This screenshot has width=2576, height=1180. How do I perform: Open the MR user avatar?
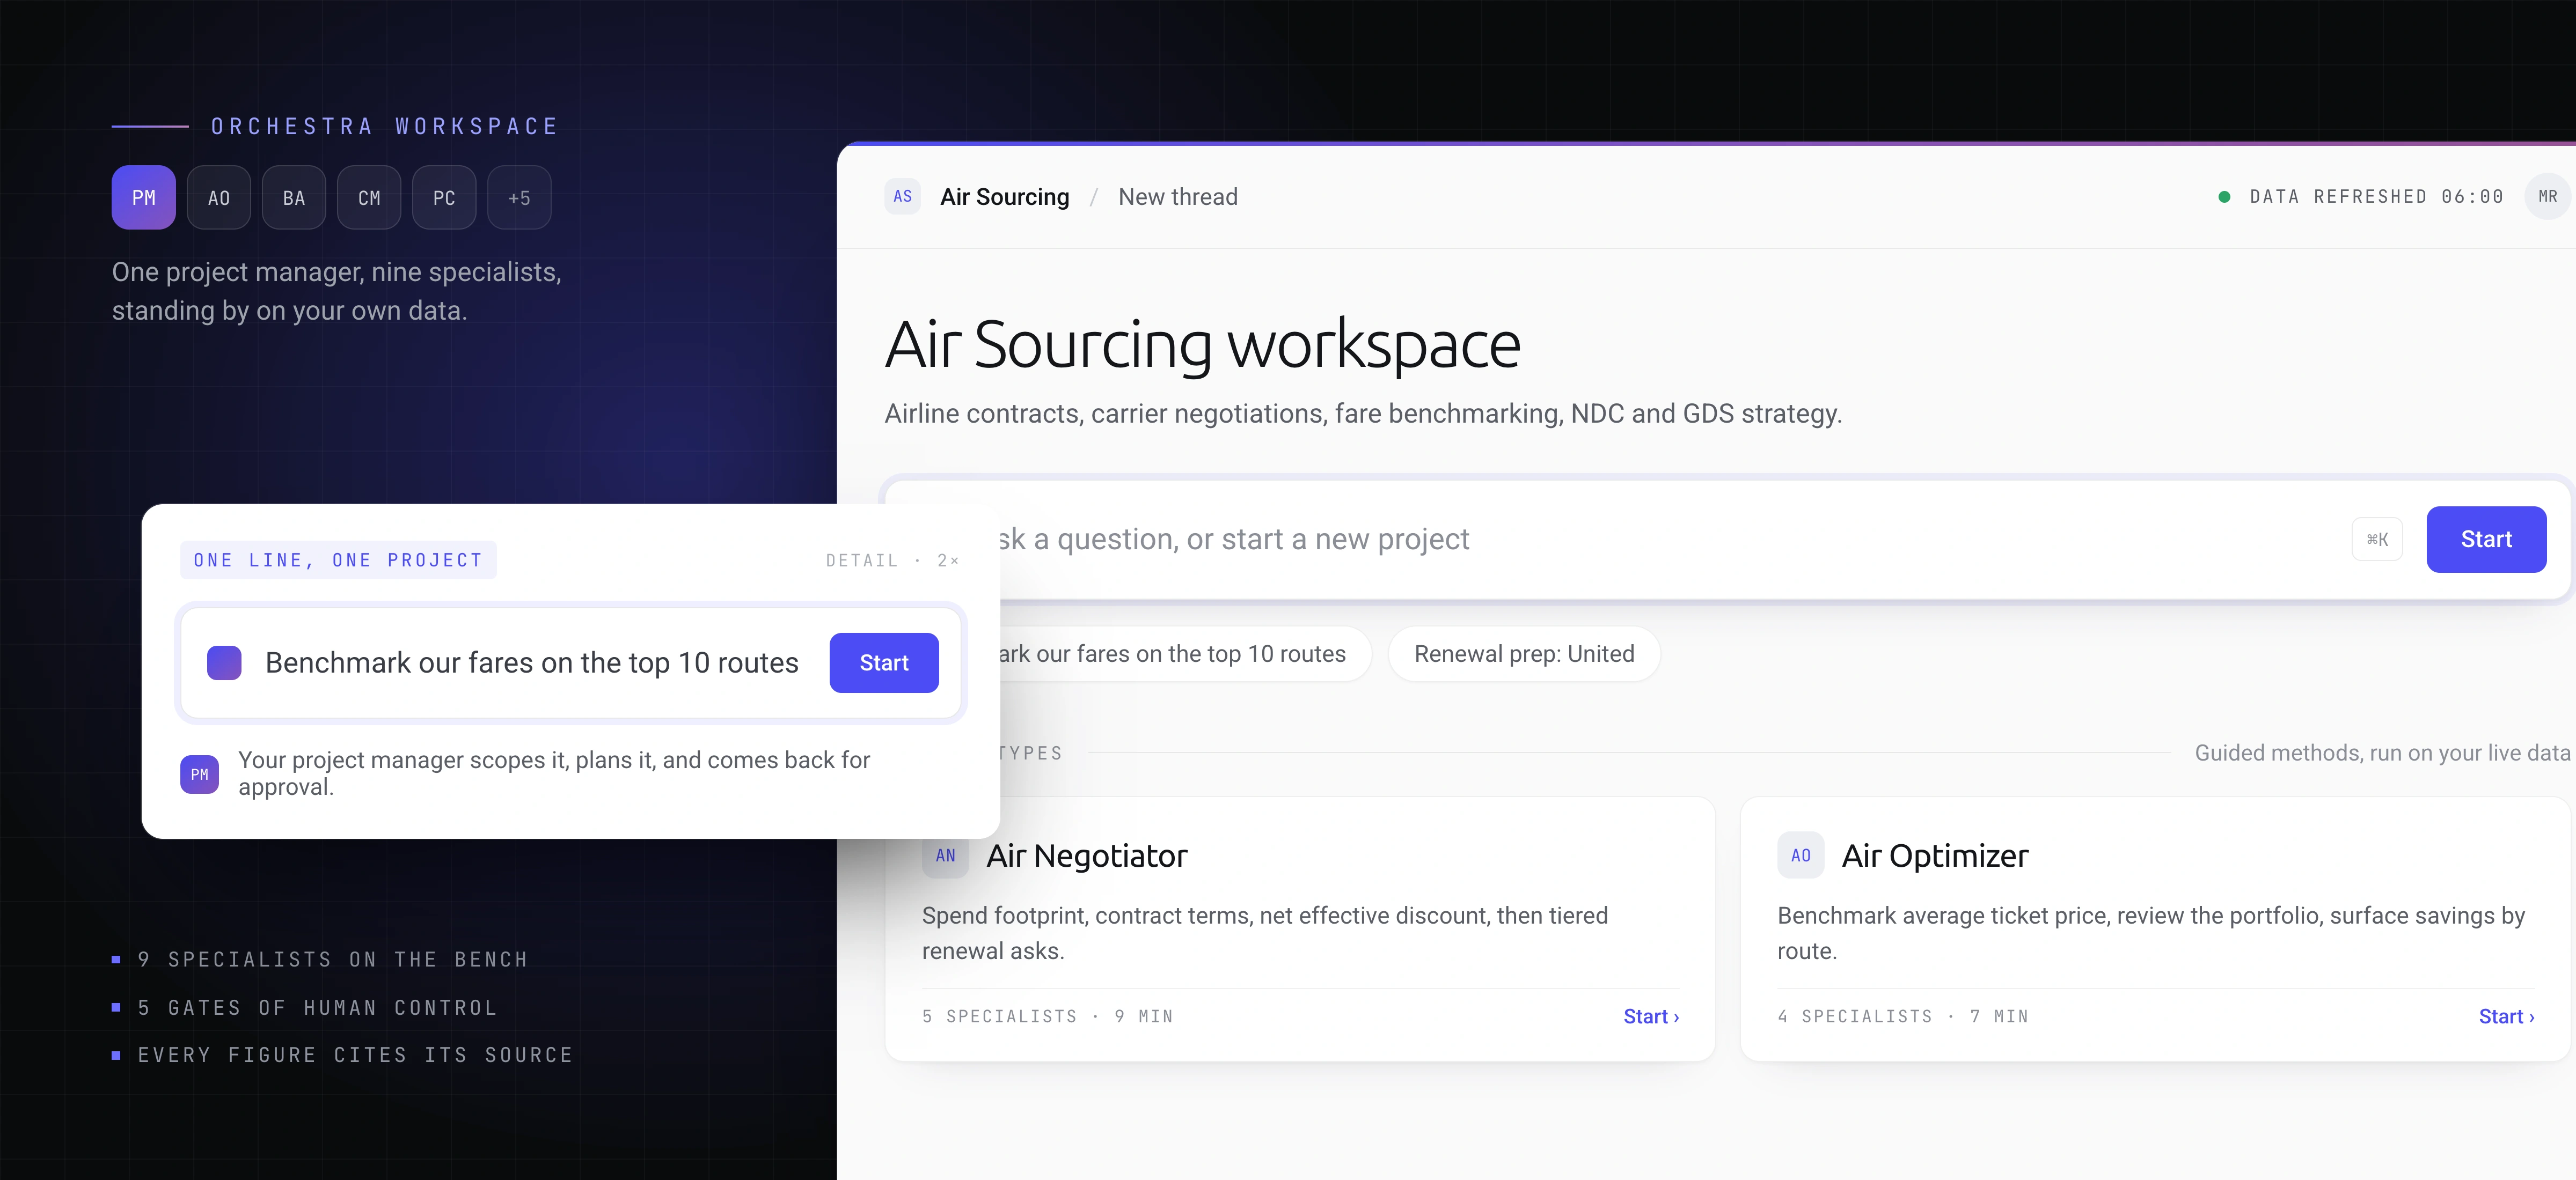click(2547, 196)
